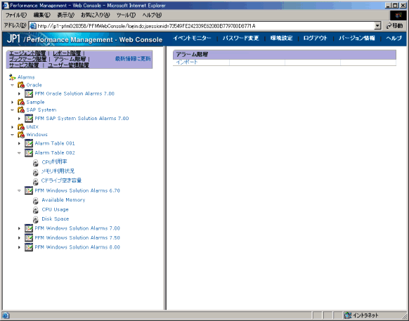Expand the Sample folder

12,103
